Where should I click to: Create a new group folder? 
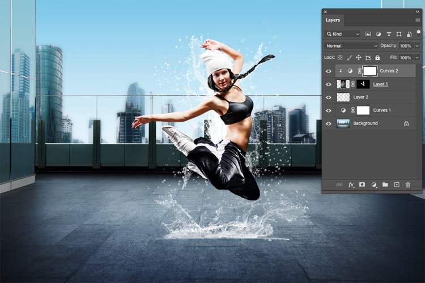coord(385,185)
